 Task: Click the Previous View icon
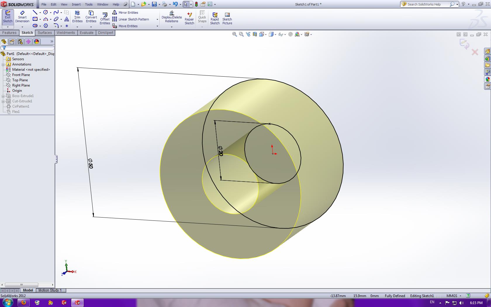tap(248, 34)
